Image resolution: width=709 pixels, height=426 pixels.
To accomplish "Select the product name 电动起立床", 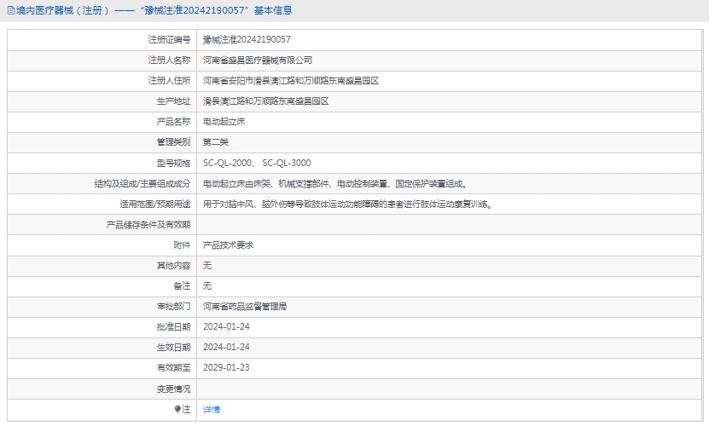I will 224,122.
